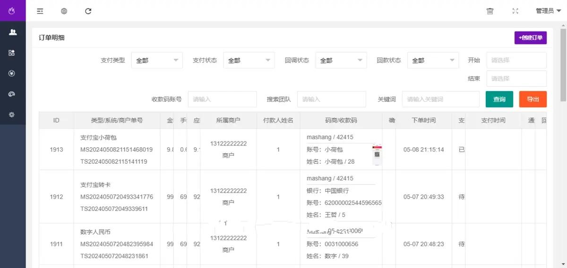Expand the 回调状态 dropdown
The width and height of the screenshot is (567, 268).
tap(341, 60)
